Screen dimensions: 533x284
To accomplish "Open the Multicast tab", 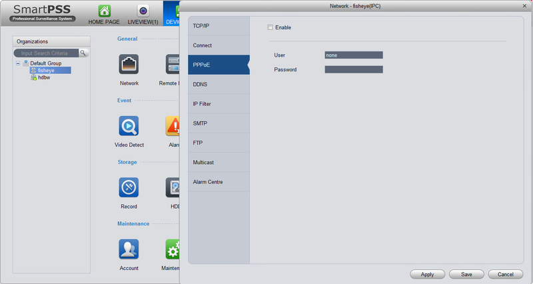I will click(219, 162).
